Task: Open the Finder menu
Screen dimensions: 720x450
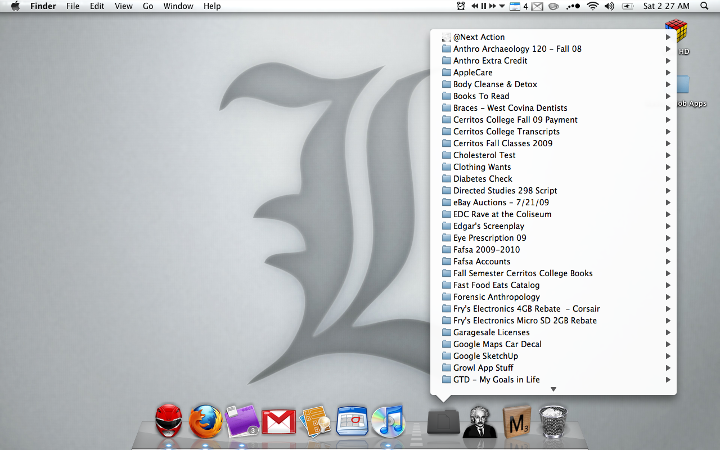Action: point(43,6)
